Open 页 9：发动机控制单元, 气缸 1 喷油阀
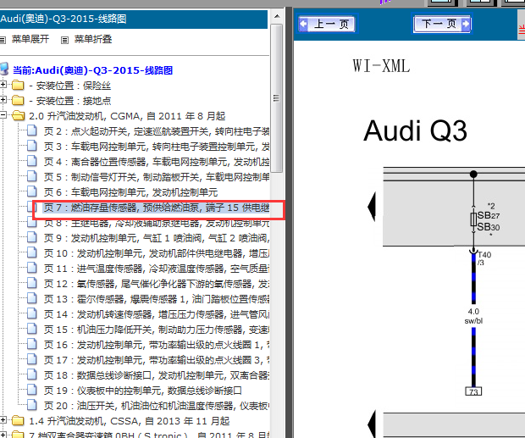The width and height of the screenshot is (525, 438). (157, 238)
